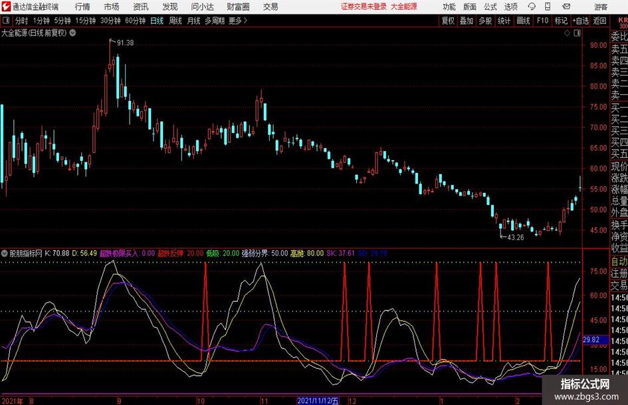The width and height of the screenshot is (628, 405).
Task: Click round icon beside 股朋指标网 indicator name
Action: click(5, 253)
